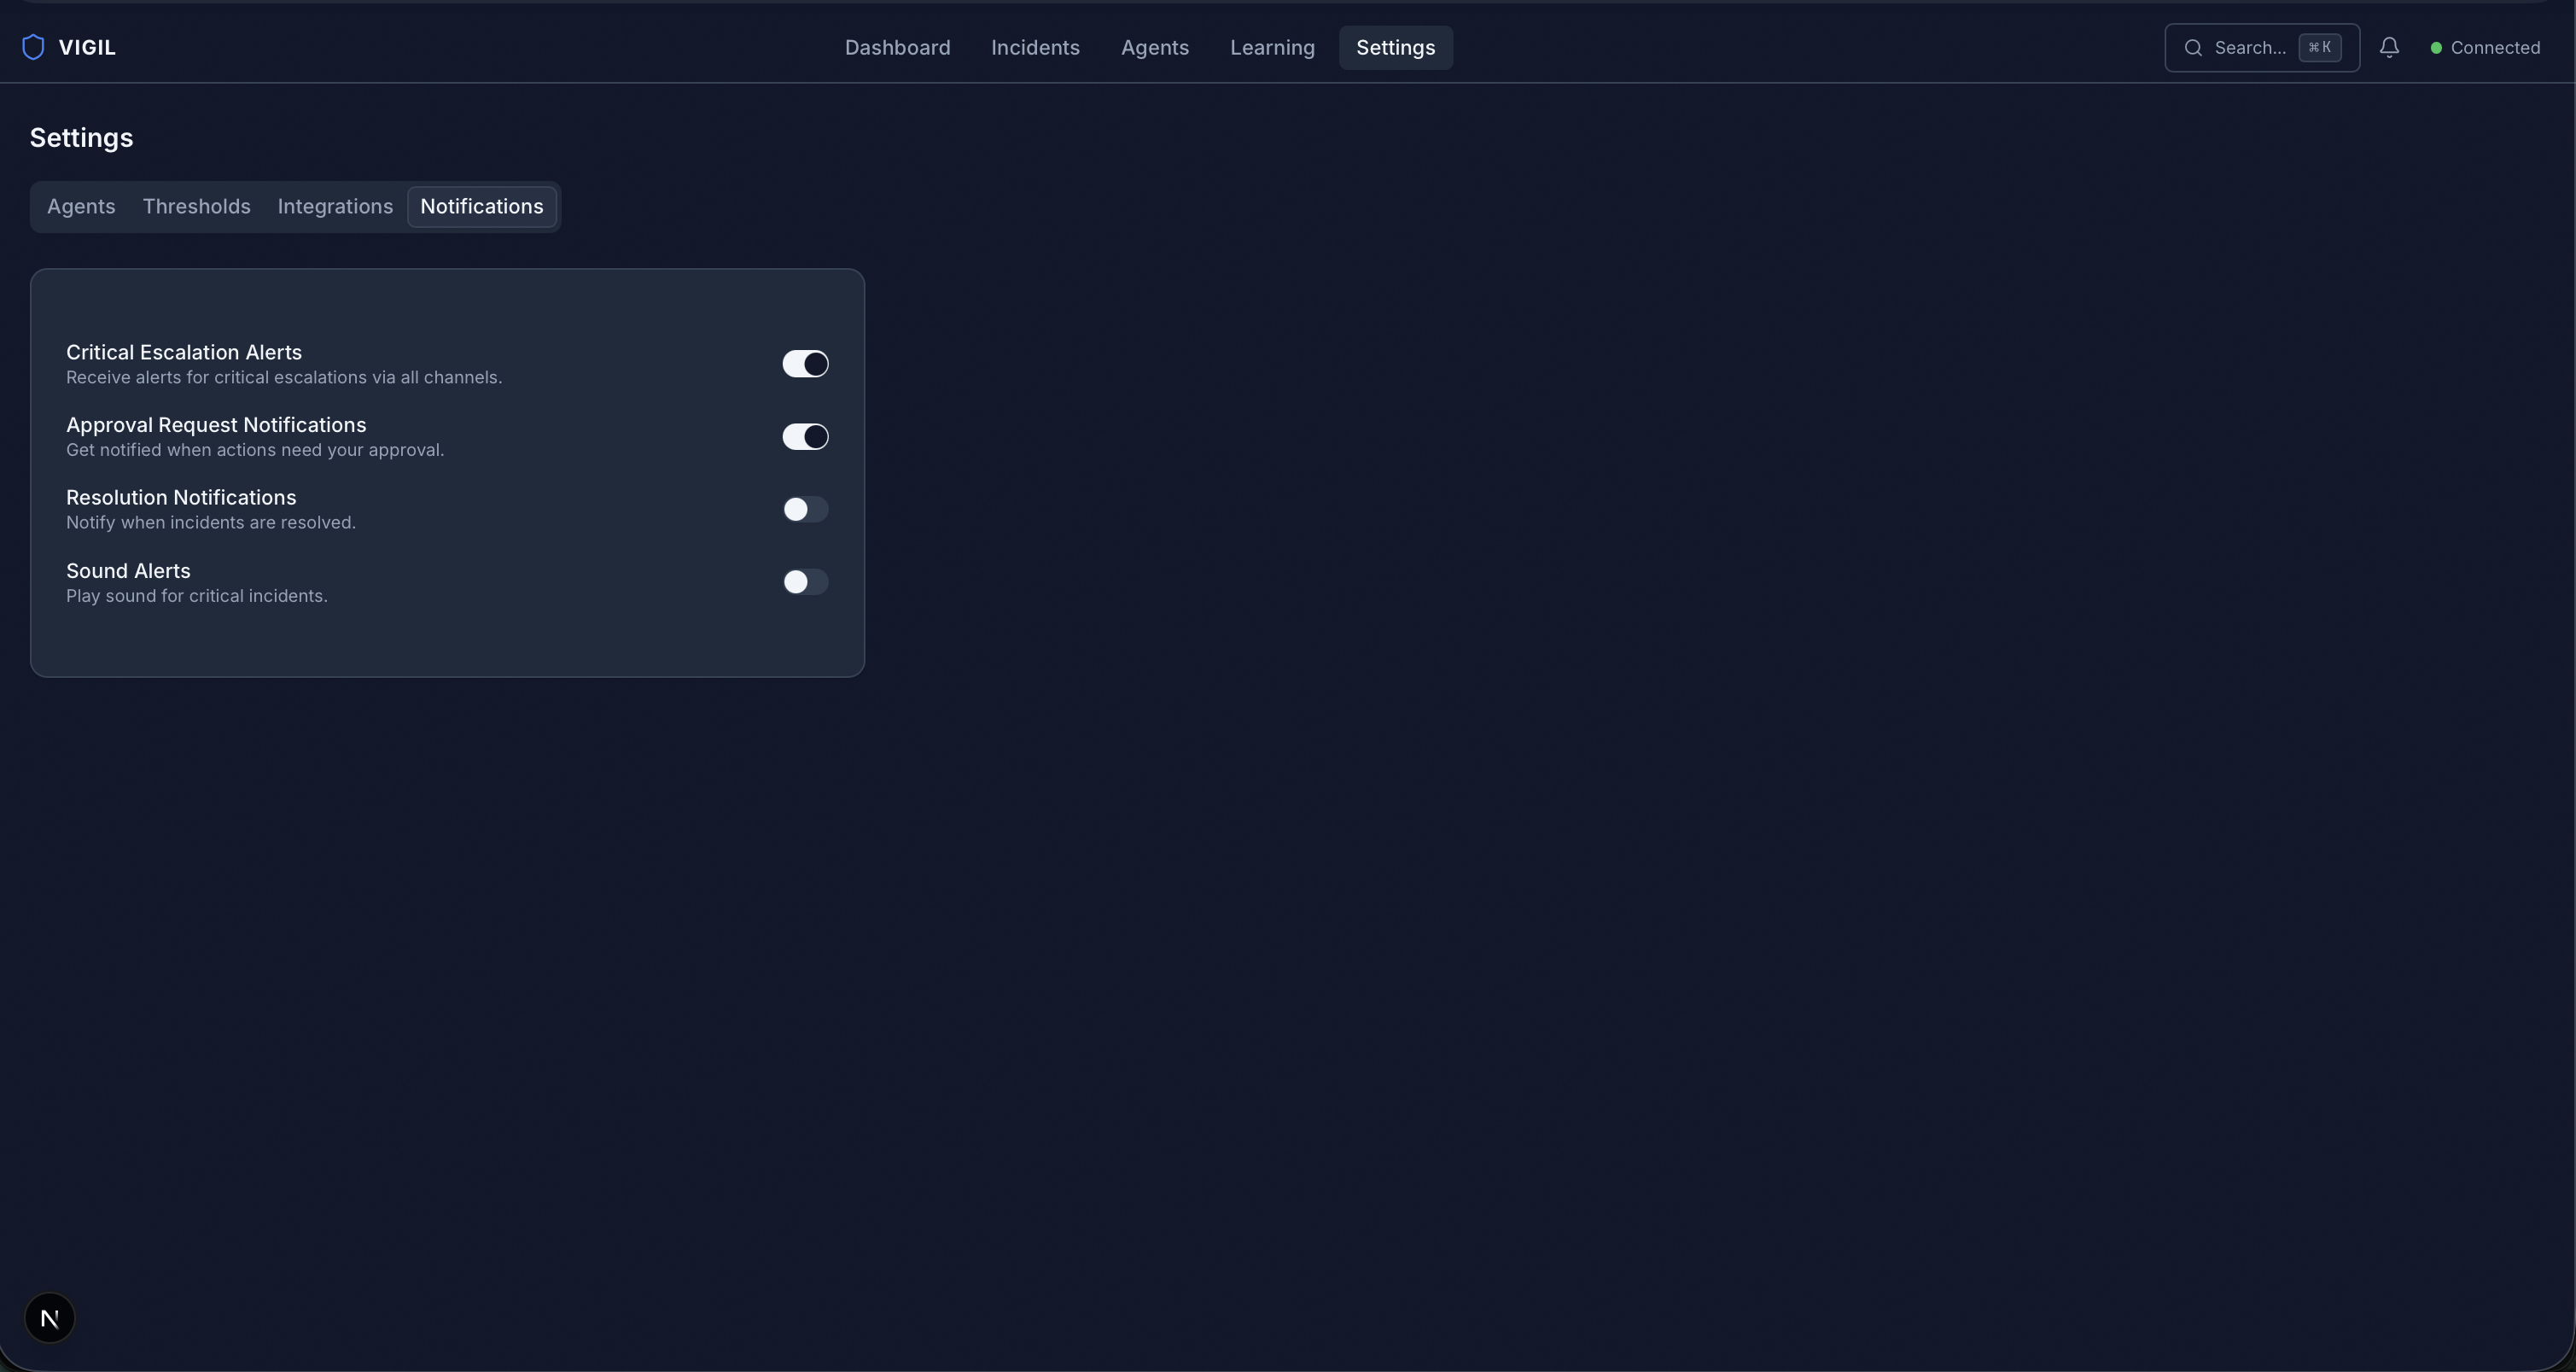Focus the Search input field
Image resolution: width=2576 pixels, height=1372 pixels.
[2250, 48]
